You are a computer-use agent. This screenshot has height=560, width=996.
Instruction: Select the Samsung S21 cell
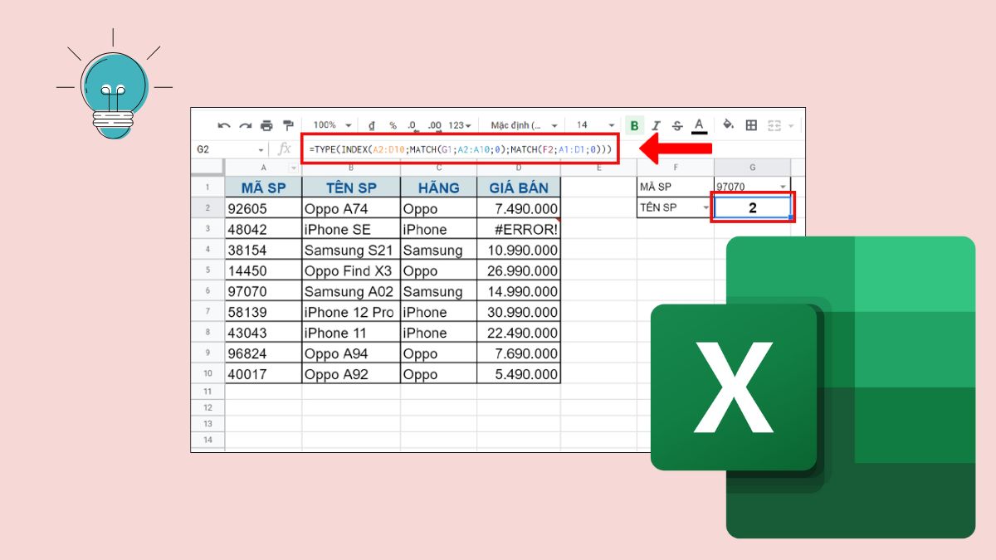[x=351, y=250]
